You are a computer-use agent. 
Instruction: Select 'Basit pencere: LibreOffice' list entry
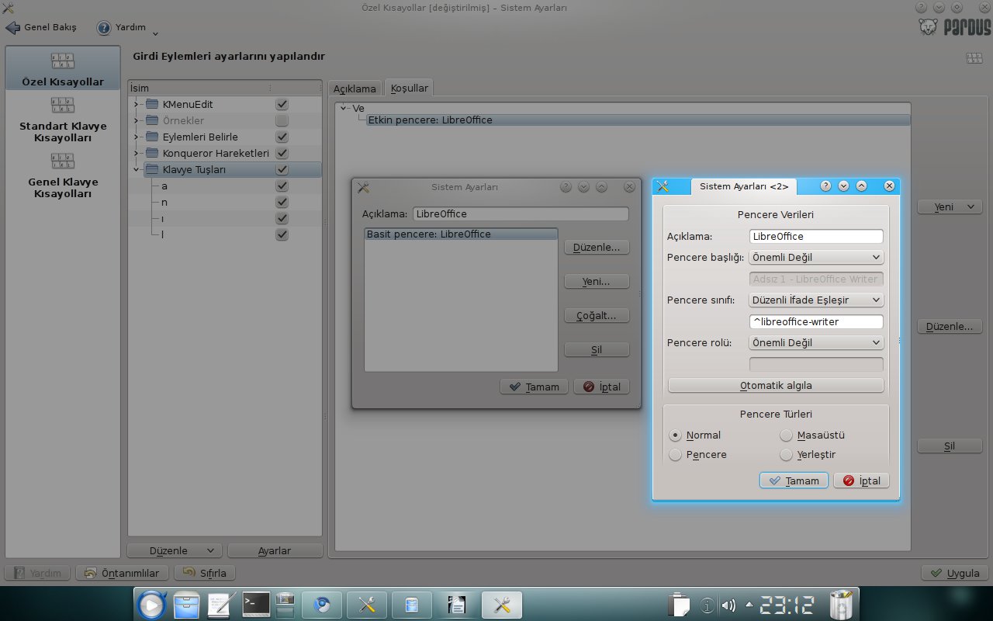click(x=461, y=234)
